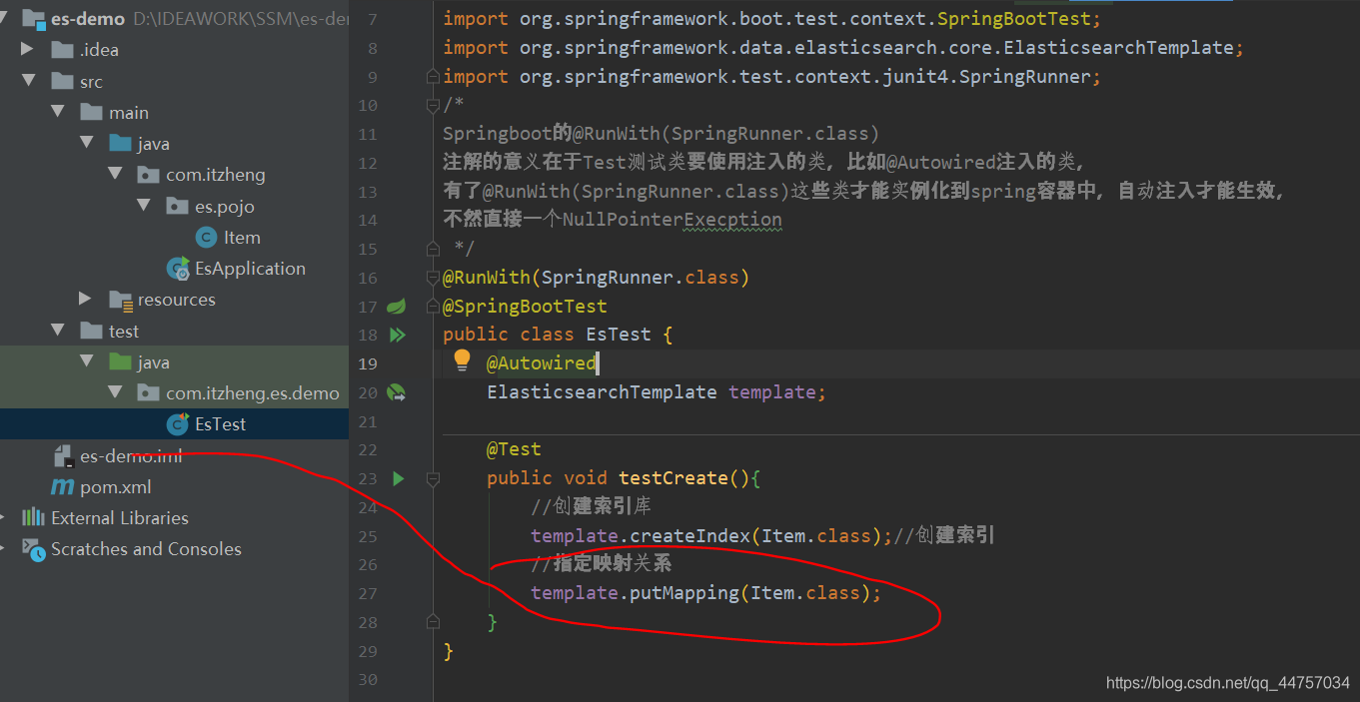Click putMapping method call on line 27
Viewport: 1360px width, 702px height.
tap(684, 593)
